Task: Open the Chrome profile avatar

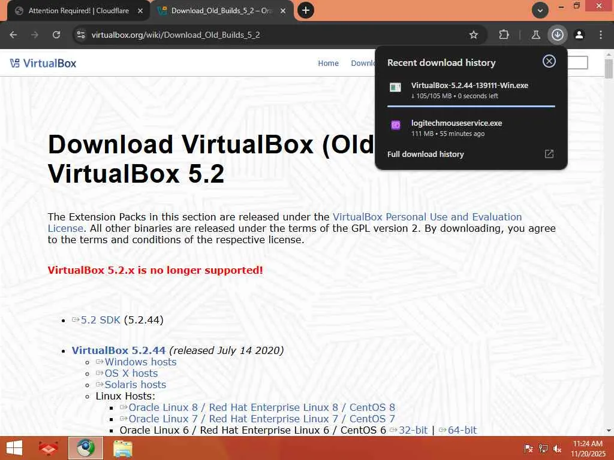Action: (x=579, y=35)
